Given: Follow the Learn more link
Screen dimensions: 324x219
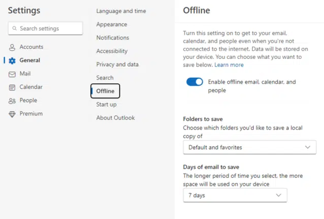Looking at the screenshot, I should click(x=229, y=65).
